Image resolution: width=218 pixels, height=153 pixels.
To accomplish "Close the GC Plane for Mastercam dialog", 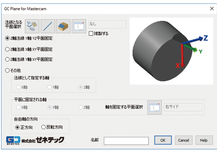I will tap(212, 9).
